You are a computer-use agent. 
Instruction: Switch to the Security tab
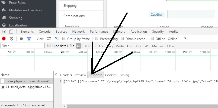pyautogui.click(x=158, y=32)
